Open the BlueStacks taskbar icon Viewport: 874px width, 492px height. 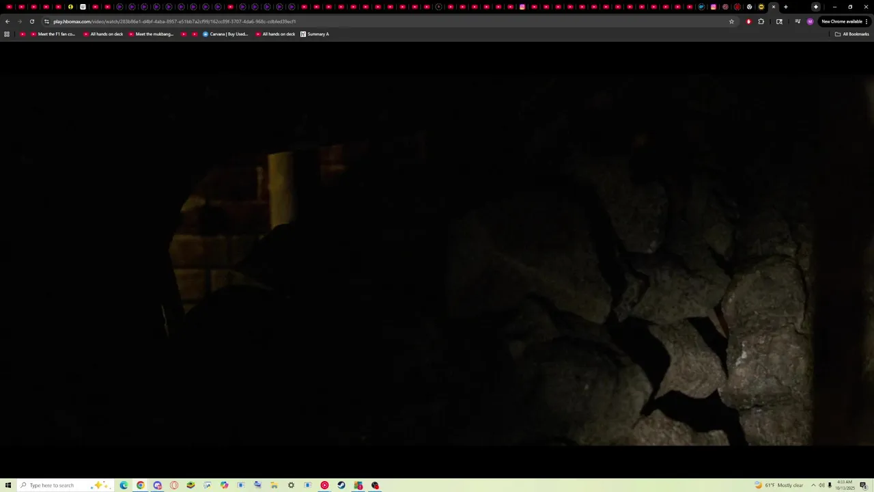191,485
